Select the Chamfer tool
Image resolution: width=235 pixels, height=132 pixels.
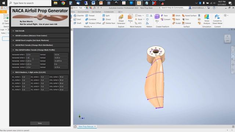pos(79,15)
